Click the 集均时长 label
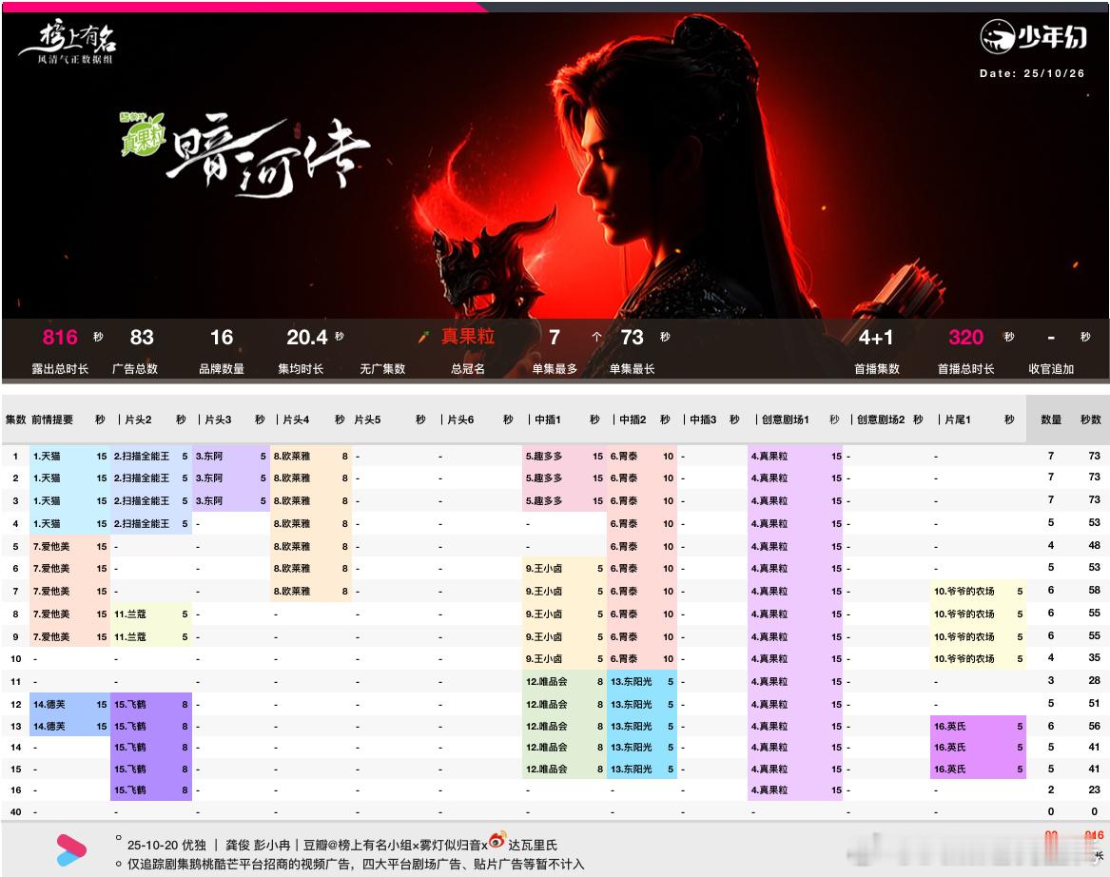 pos(301,369)
